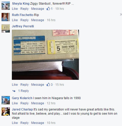Open Jeffrey Perrelli's avatar thumbnail

[x=6, y=28]
